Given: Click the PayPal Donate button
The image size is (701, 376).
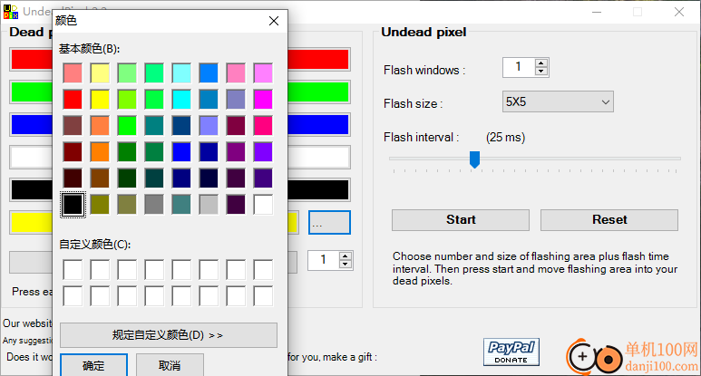Looking at the screenshot, I should point(511,352).
